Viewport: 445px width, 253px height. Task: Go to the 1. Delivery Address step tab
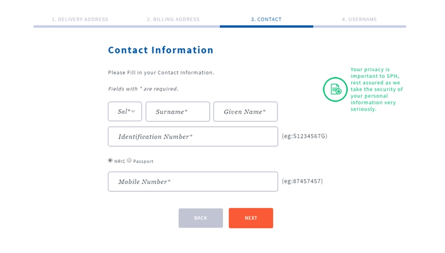click(80, 19)
